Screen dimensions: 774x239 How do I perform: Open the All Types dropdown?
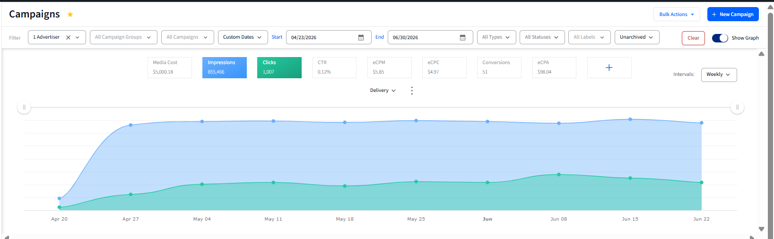(x=496, y=37)
